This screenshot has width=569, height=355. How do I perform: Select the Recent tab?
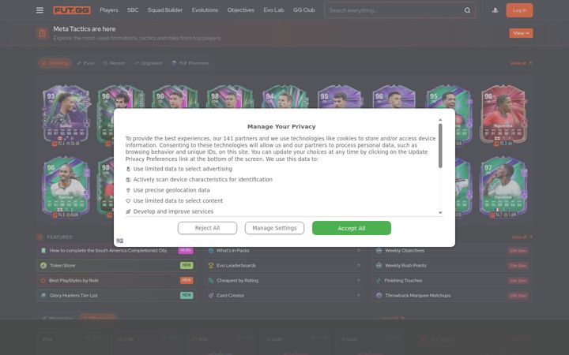114,63
